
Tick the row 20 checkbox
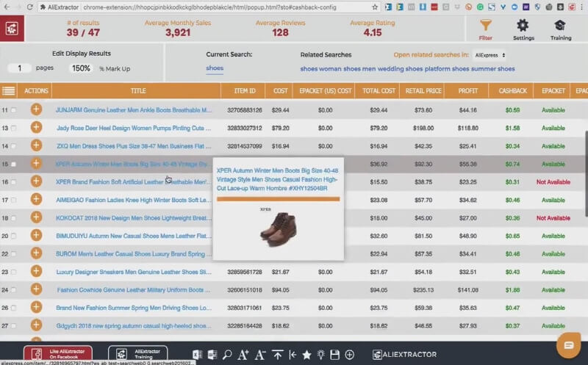(x=13, y=236)
